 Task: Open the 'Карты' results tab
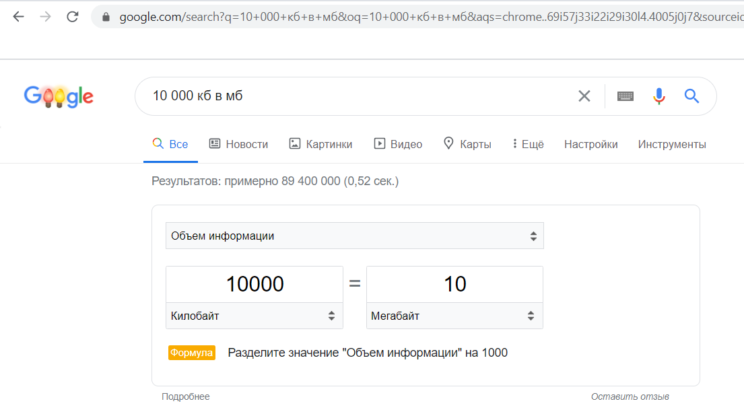point(467,144)
